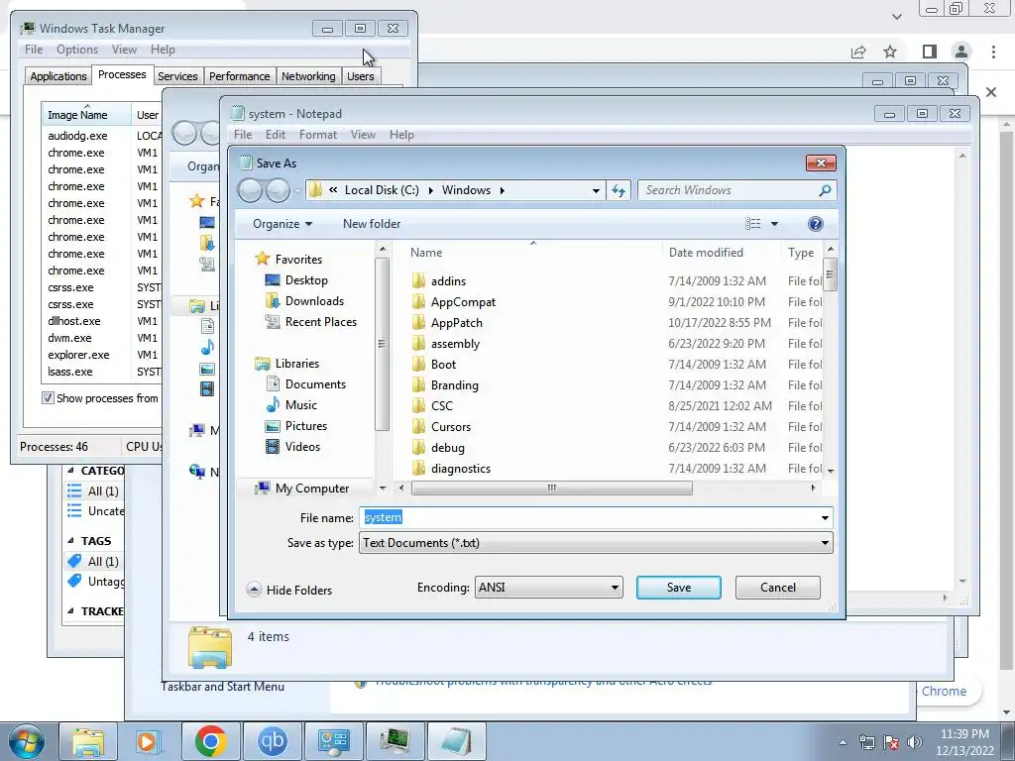The height and width of the screenshot is (761, 1015).
Task: Select explorer.exe in Task Manager process list
Action: click(78, 355)
